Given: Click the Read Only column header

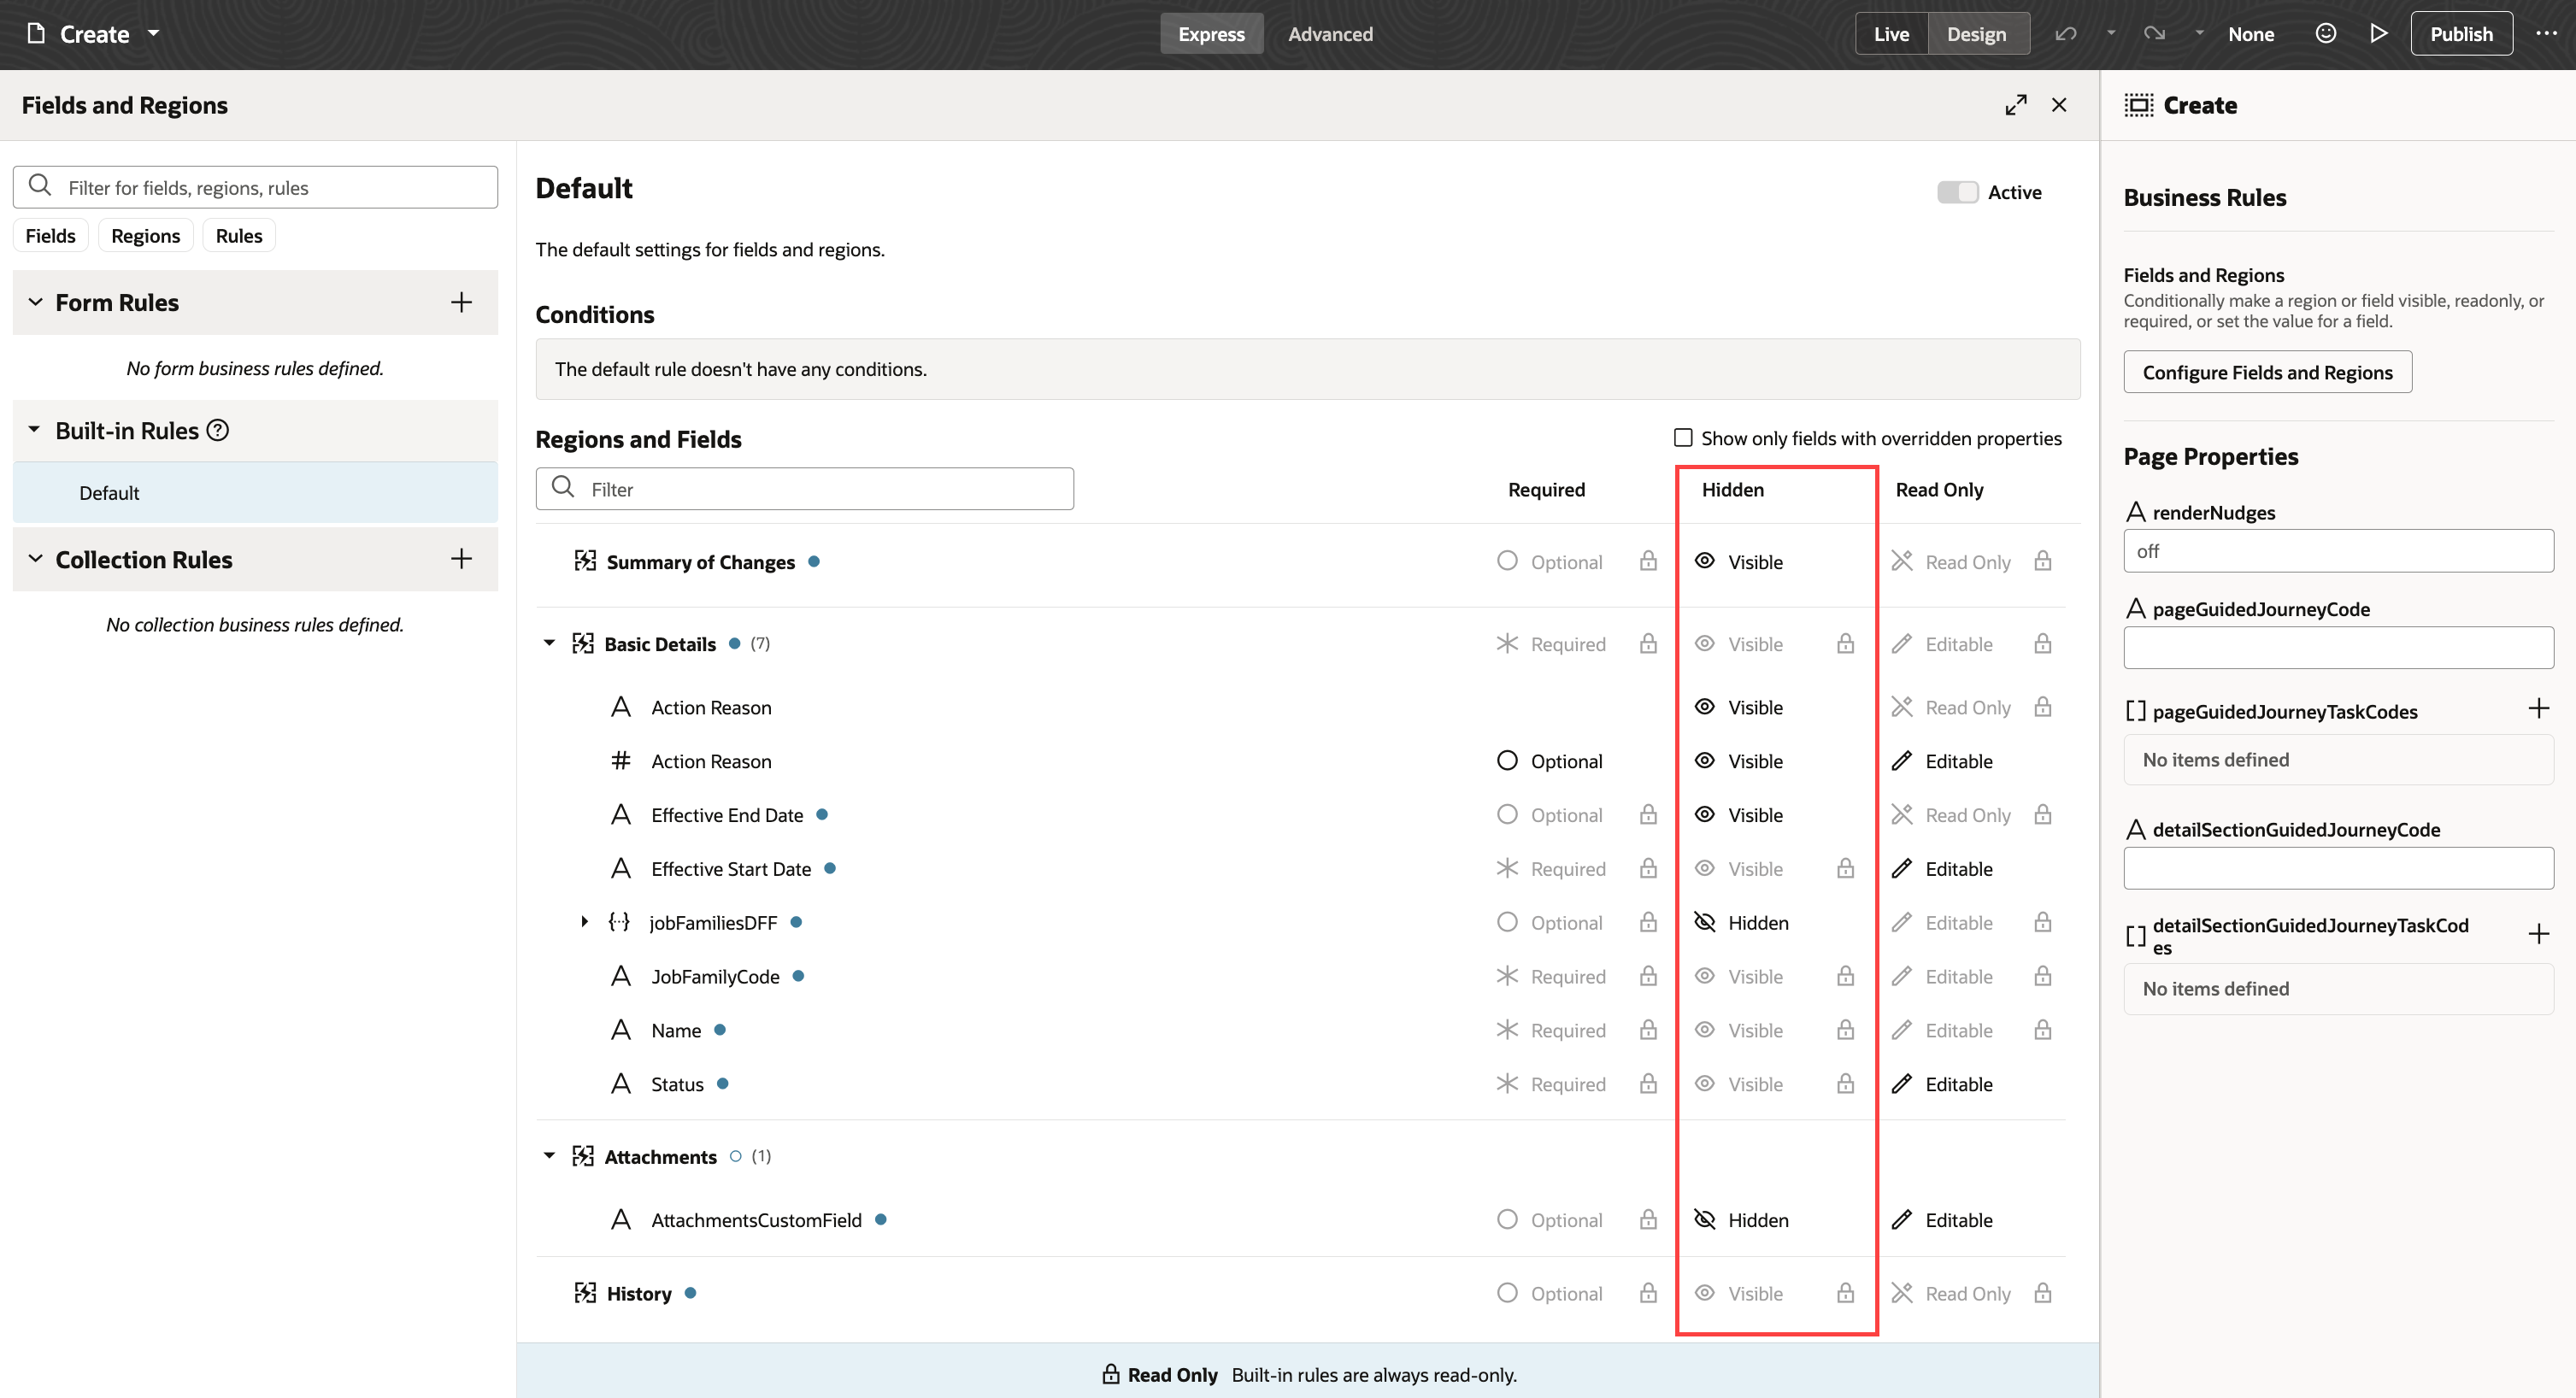Looking at the screenshot, I should (x=1939, y=490).
